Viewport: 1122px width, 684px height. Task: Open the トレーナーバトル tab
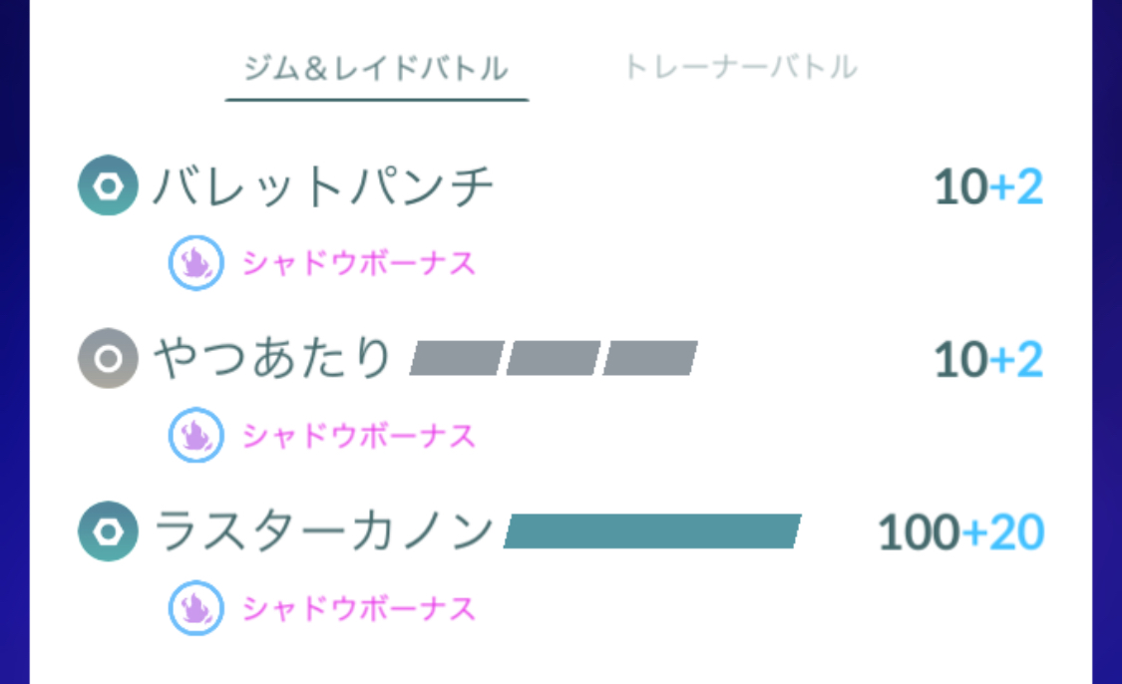click(741, 67)
